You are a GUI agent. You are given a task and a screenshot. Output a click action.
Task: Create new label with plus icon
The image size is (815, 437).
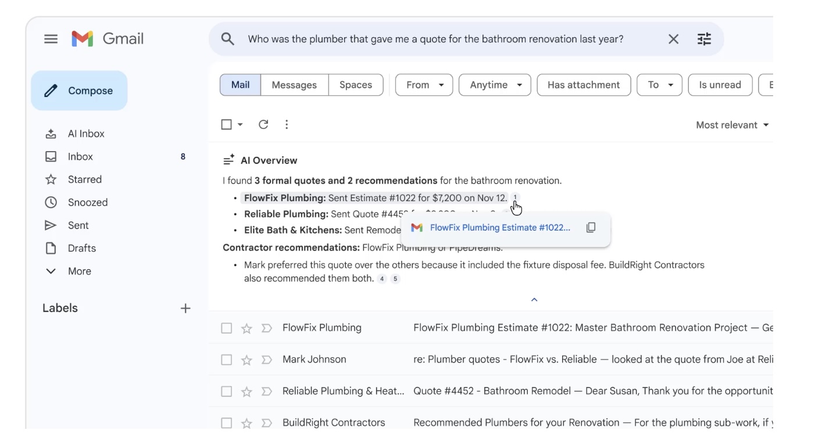pos(185,309)
